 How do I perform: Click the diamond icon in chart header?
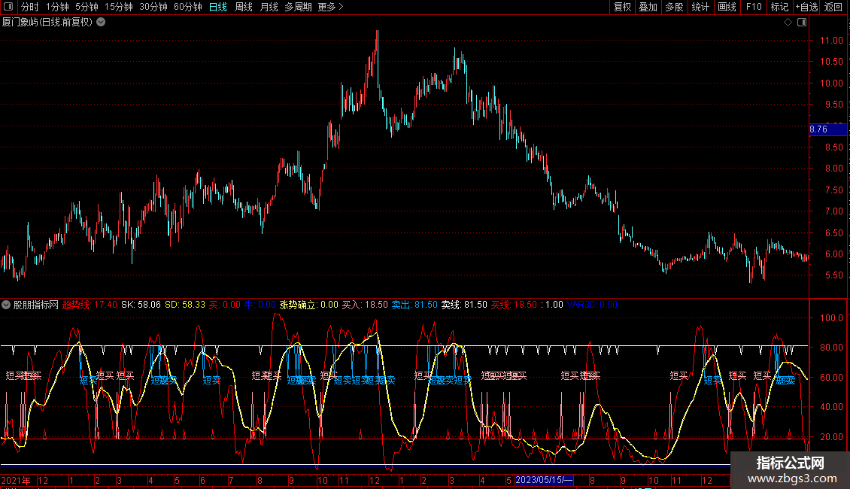coord(788,23)
